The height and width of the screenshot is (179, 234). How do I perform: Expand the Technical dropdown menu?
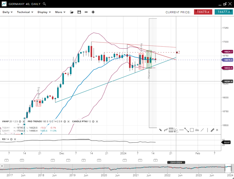tap(25, 12)
